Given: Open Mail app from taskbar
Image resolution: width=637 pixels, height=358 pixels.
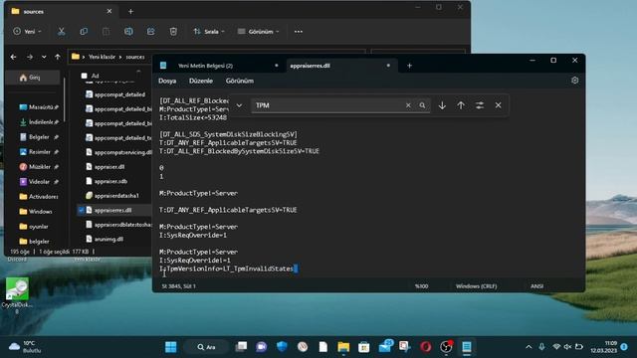Looking at the screenshot, I should click(x=385, y=347).
